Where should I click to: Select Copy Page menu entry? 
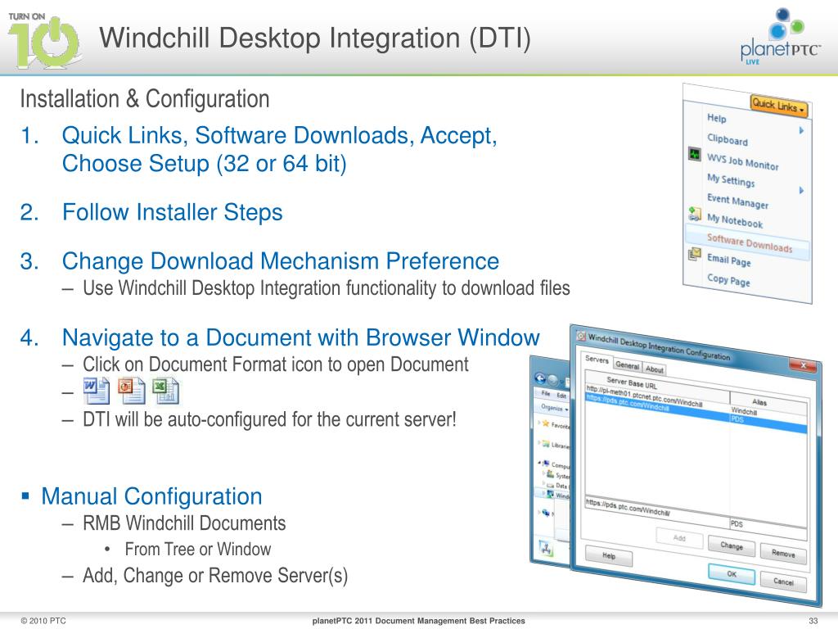(x=728, y=280)
